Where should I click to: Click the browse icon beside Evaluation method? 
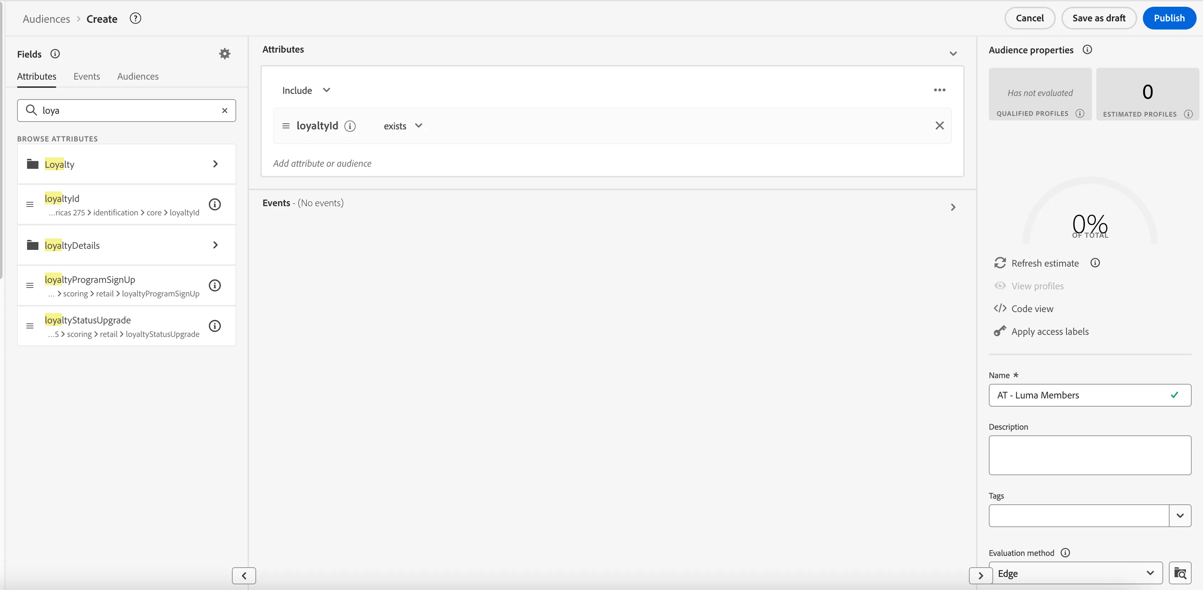click(x=1180, y=573)
